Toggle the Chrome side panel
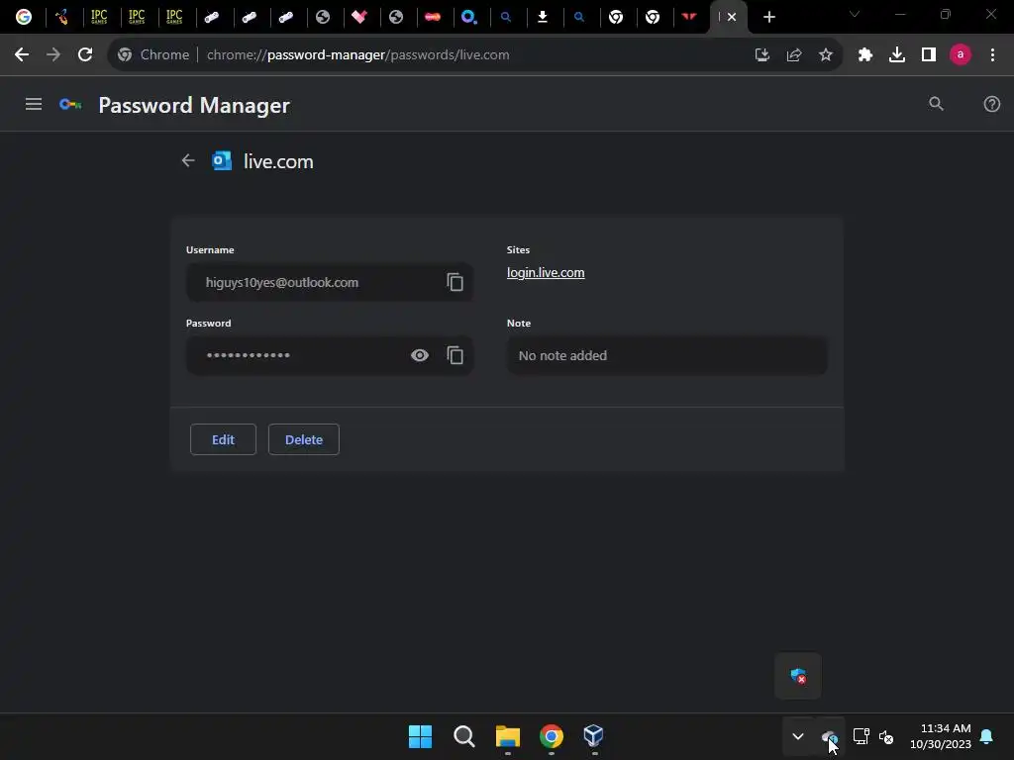1014x760 pixels. (x=929, y=55)
